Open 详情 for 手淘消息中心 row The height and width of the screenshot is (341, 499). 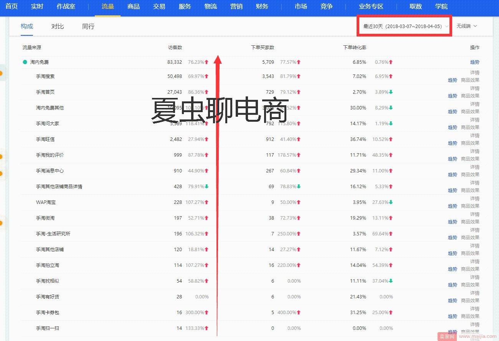click(x=475, y=167)
